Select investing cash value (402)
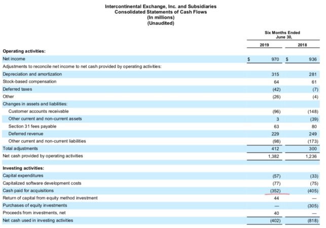The width and height of the screenshot is (326, 228). 275,221
